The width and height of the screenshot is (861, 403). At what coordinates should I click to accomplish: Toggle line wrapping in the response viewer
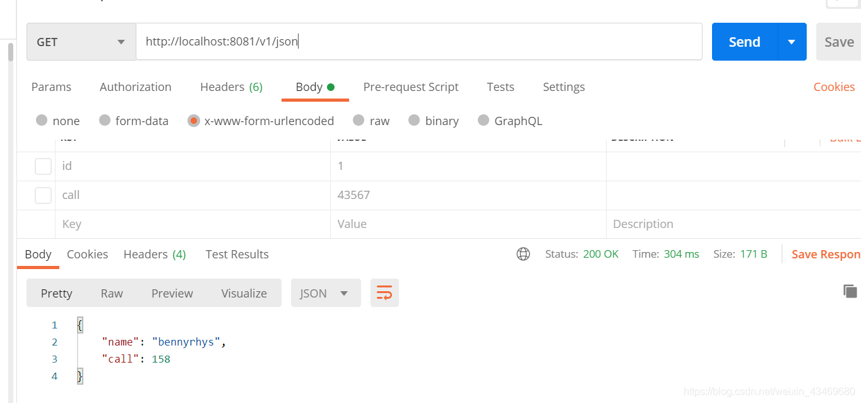[384, 292]
